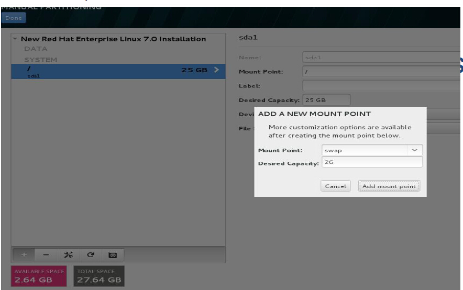Click the Name field containing sda1
The height and width of the screenshot is (290, 463).
(381, 57)
